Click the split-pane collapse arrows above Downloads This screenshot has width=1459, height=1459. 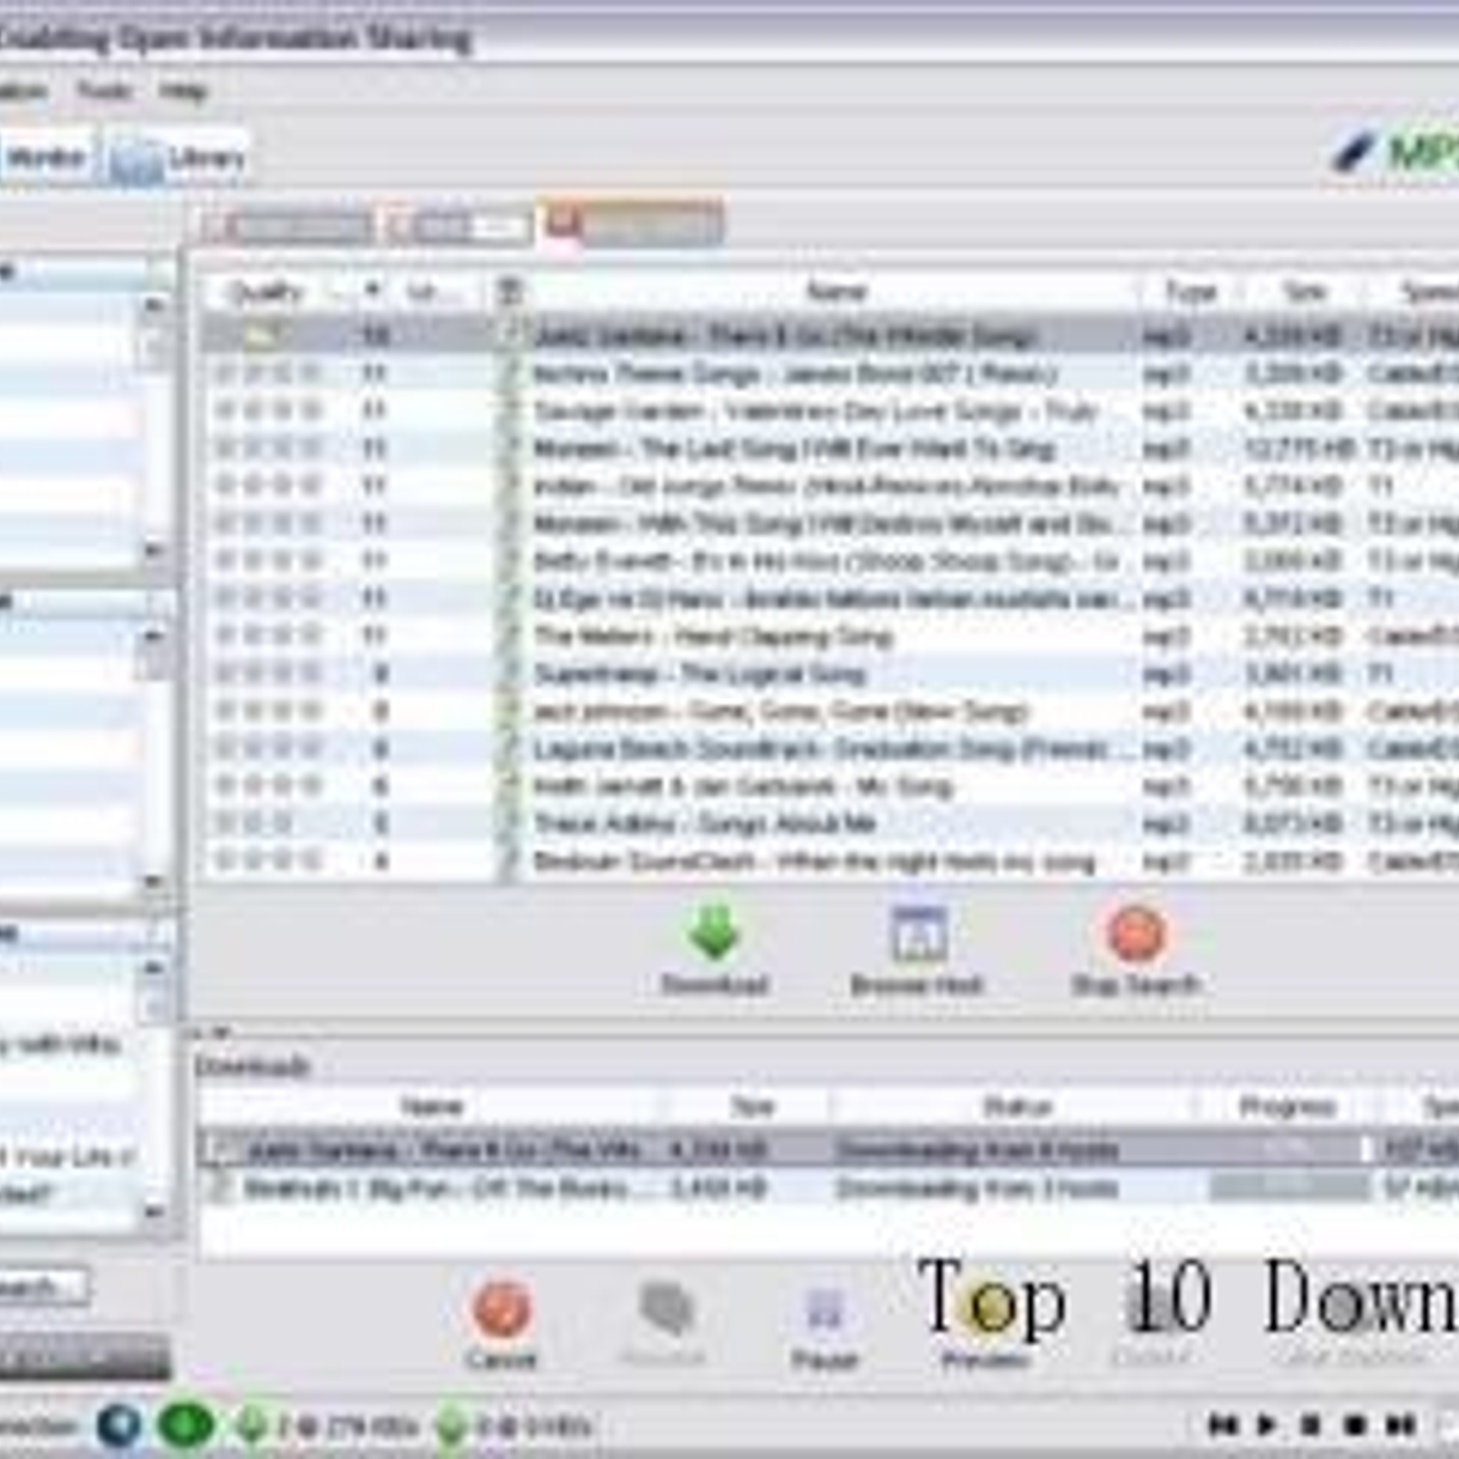point(210,1033)
